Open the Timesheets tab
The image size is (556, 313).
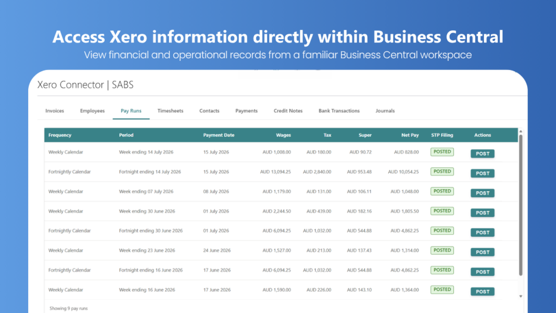[170, 111]
